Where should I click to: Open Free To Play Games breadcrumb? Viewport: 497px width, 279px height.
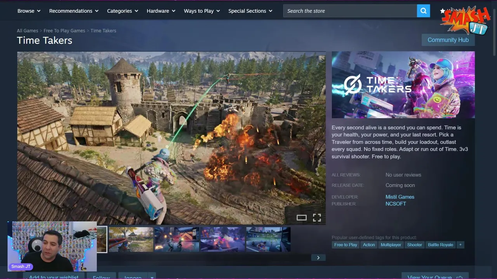64,31
